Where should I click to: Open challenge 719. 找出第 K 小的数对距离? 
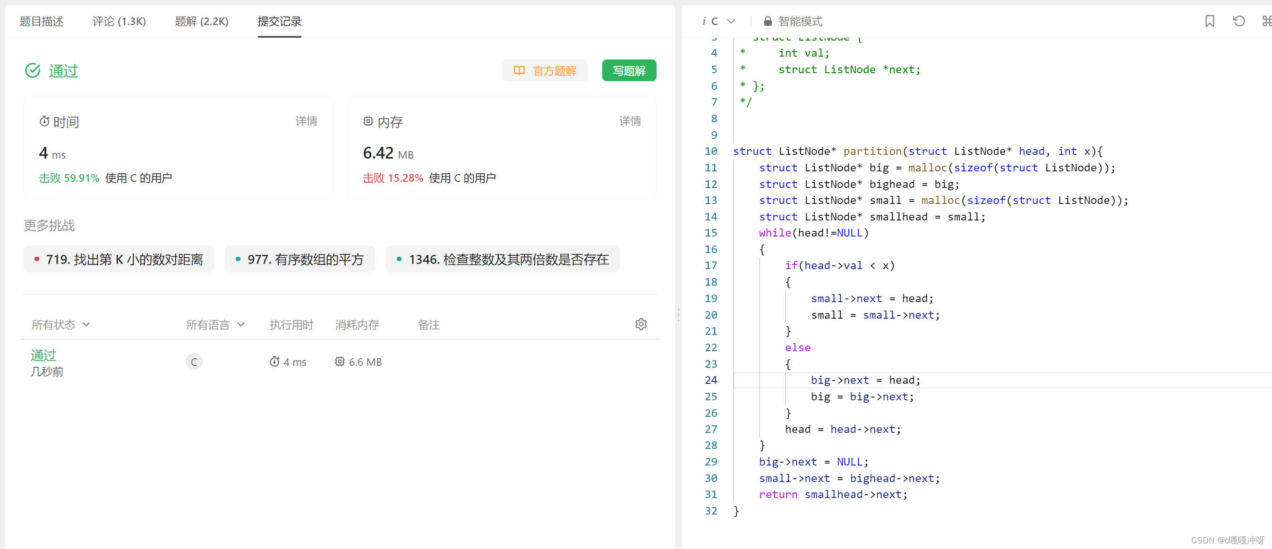119,259
